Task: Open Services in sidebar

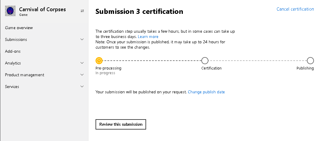Action: pos(12,87)
